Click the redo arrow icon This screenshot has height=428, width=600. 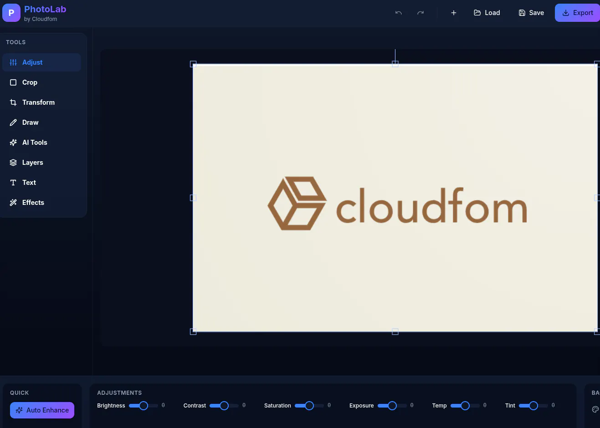(x=421, y=13)
